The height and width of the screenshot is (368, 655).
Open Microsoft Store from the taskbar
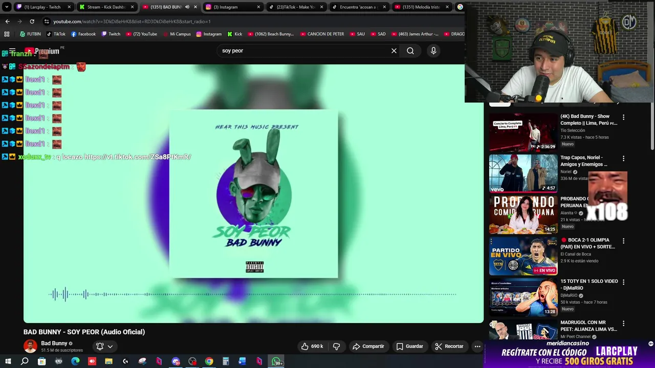(41, 361)
